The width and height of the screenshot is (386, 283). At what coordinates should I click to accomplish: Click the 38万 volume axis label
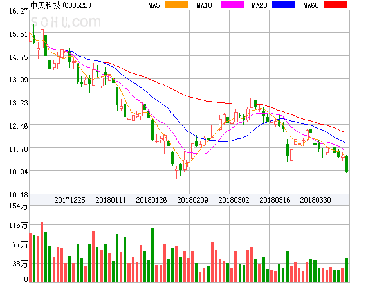point(20,264)
